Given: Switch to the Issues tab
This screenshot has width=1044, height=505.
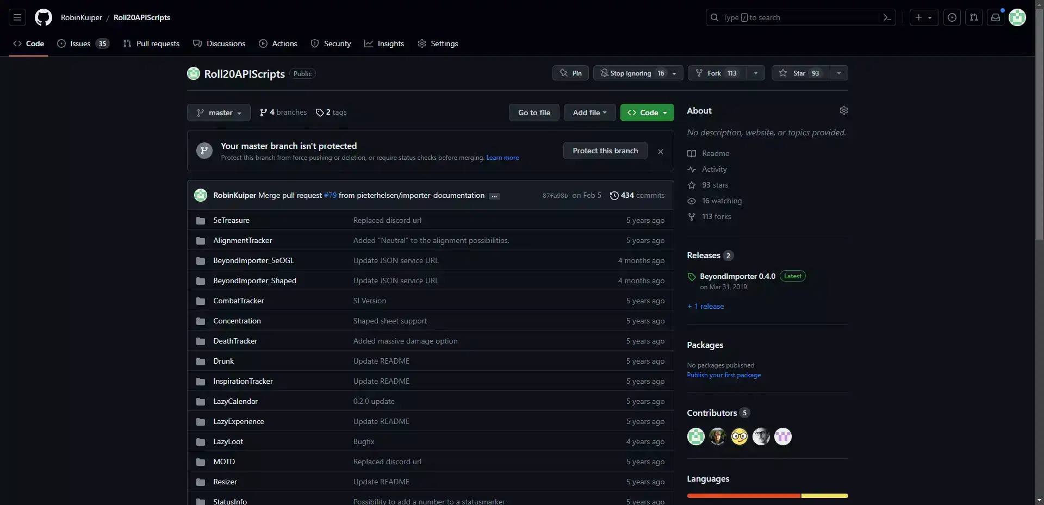Looking at the screenshot, I should (83, 43).
